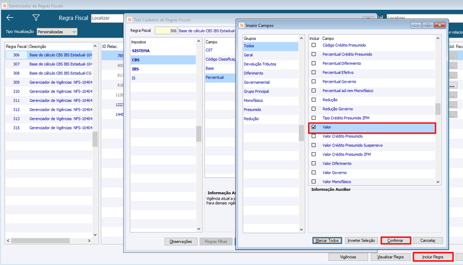
Task: Select rule 307 in the list
Action: tap(49, 64)
